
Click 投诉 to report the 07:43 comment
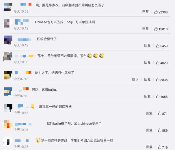click(x=135, y=79)
